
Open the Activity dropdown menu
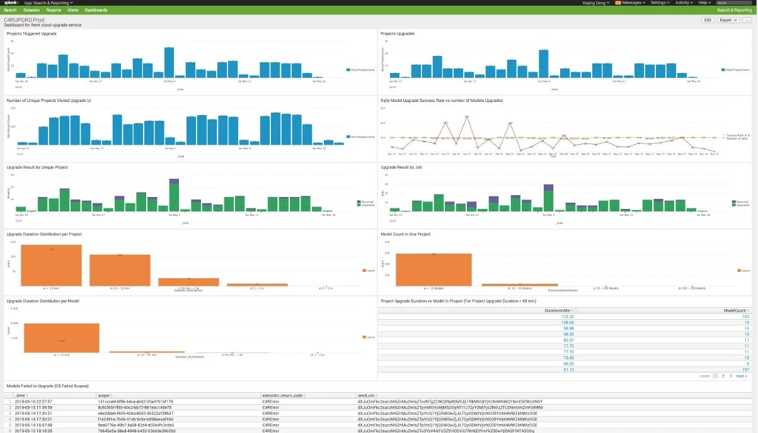point(684,3)
